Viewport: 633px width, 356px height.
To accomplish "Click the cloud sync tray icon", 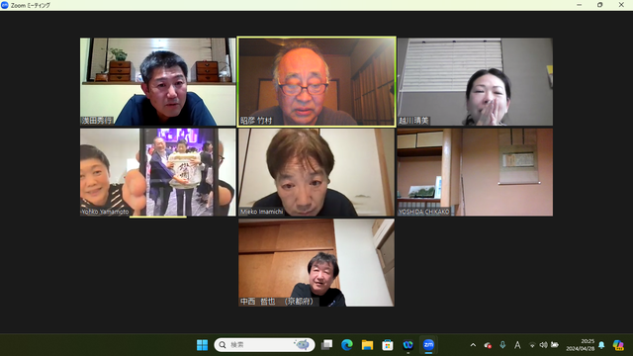I will (488, 345).
